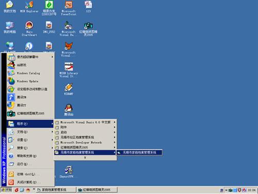Image resolution: width=258 pixels, height=194 pixels.
Task: Expand the 搜索(C) submenu arrow
Action: (x=52, y=148)
